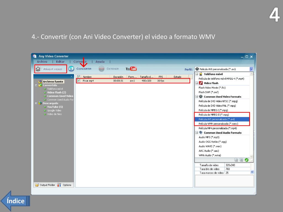Select Película AVI personalizada in the open list

point(222,119)
